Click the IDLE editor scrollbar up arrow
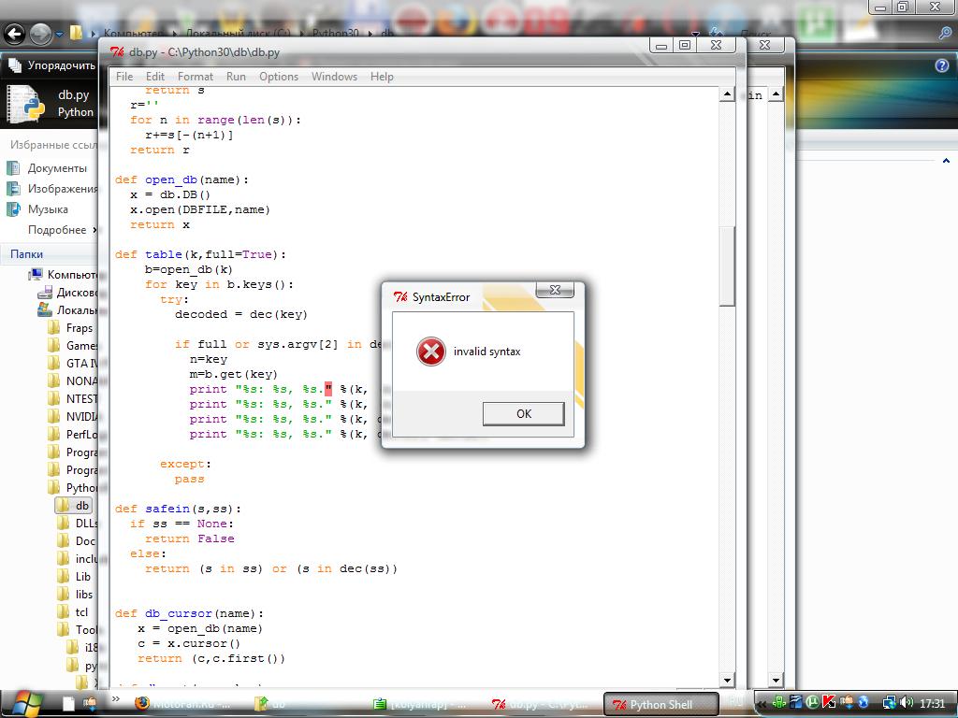This screenshot has height=718, width=958. pyautogui.click(x=727, y=94)
